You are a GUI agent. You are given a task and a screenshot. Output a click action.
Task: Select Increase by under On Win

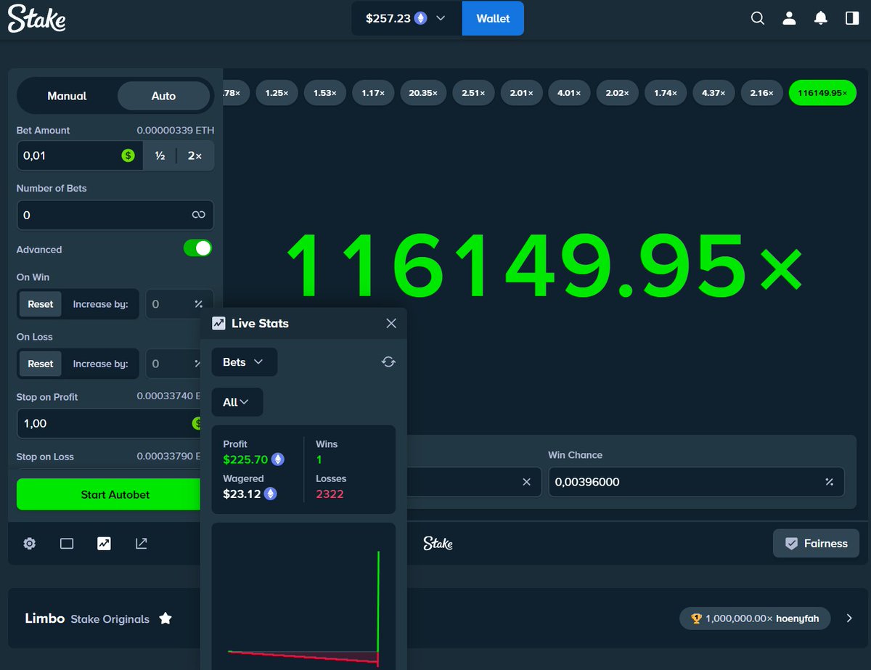click(x=100, y=304)
